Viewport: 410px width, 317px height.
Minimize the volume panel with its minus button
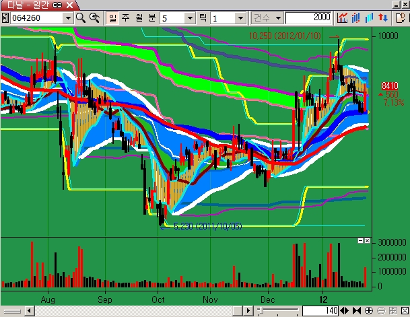tap(360, 240)
